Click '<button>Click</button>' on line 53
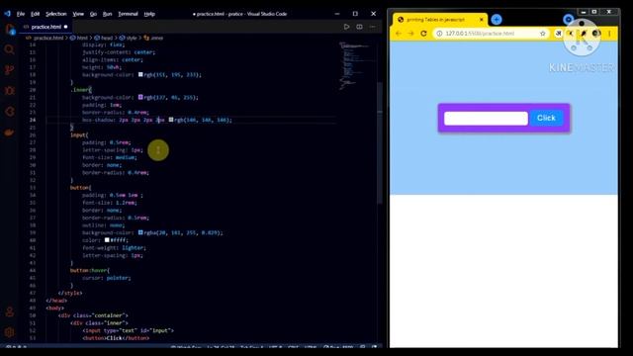633x356 pixels. point(116,338)
